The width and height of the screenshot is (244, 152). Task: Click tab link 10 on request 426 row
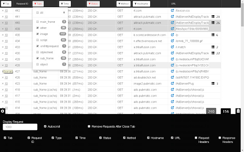tap(6, 78)
